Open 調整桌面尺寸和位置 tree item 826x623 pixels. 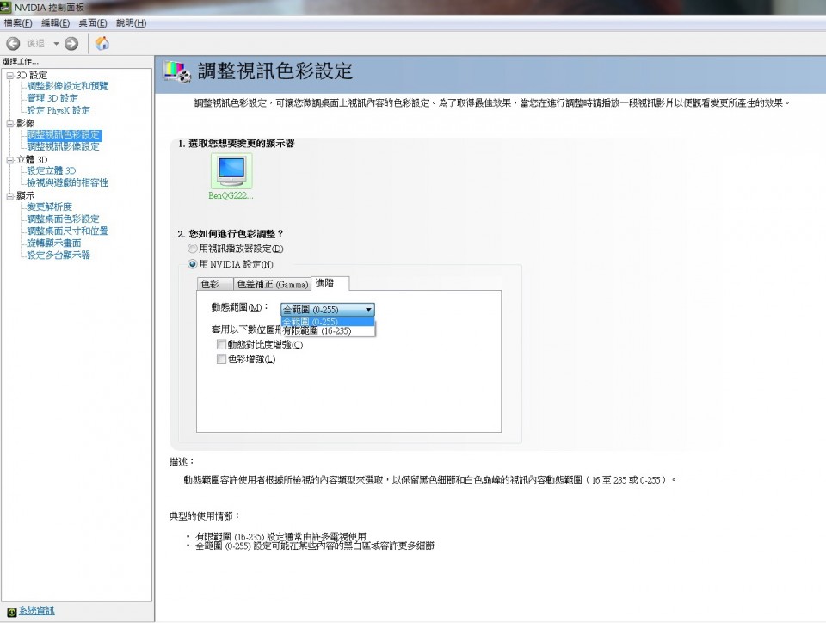point(67,231)
